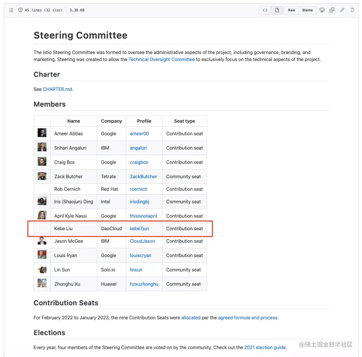Click Zack Butcher avatar thumbnail

(42, 176)
